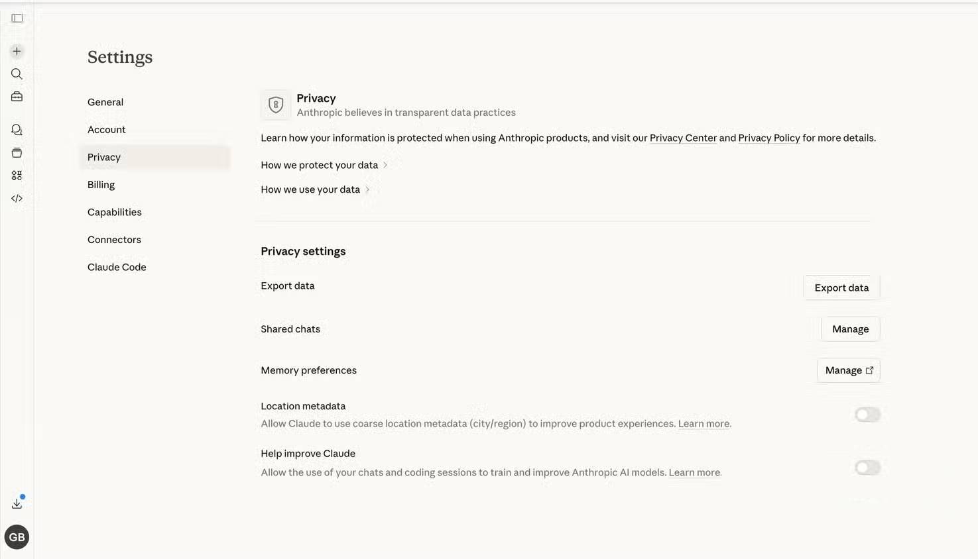Click the download app icon
978x559 pixels.
[17, 504]
